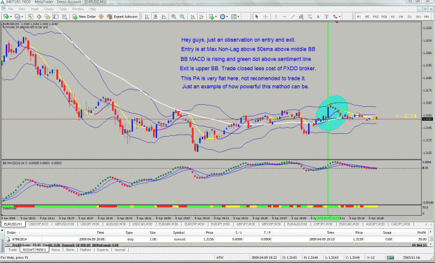Open the Tools menu

point(63,9)
